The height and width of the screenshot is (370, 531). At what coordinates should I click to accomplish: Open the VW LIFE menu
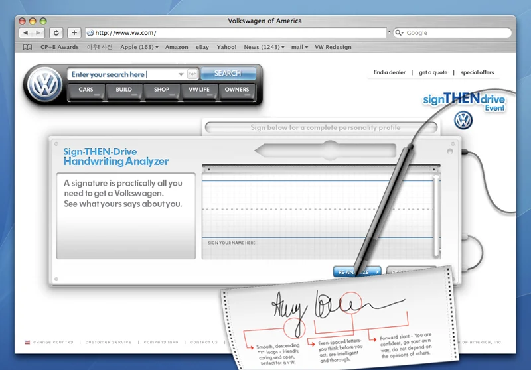(x=199, y=91)
